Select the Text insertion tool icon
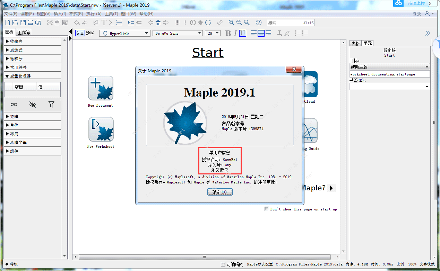Screen dimensions: 440x271 point(104,22)
